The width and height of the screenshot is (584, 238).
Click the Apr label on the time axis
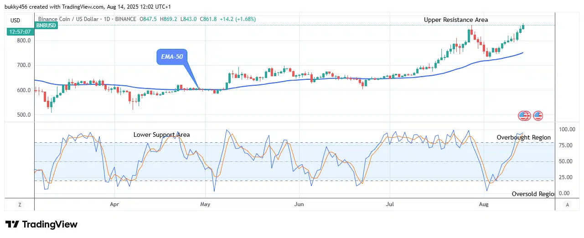click(114, 205)
